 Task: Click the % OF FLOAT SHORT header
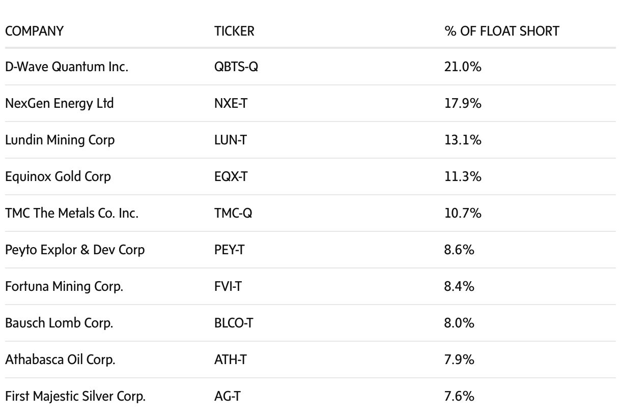click(501, 31)
